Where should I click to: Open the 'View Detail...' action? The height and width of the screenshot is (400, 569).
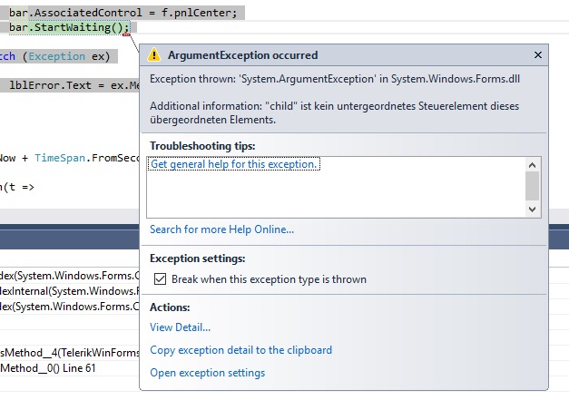(x=180, y=327)
